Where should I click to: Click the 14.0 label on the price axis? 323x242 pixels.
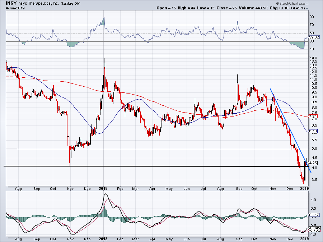pyautogui.click(x=313, y=58)
